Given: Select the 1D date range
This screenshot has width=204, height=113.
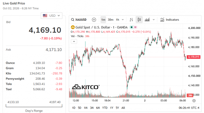Looking at the screenshot, I should coord(74,108).
